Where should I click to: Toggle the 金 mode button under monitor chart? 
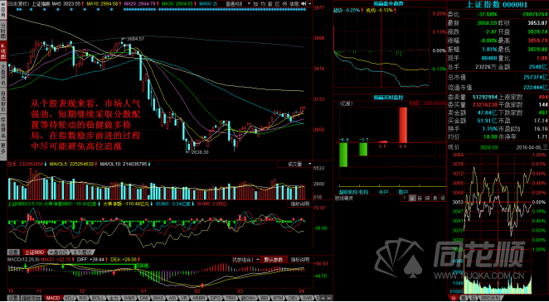coord(412,198)
